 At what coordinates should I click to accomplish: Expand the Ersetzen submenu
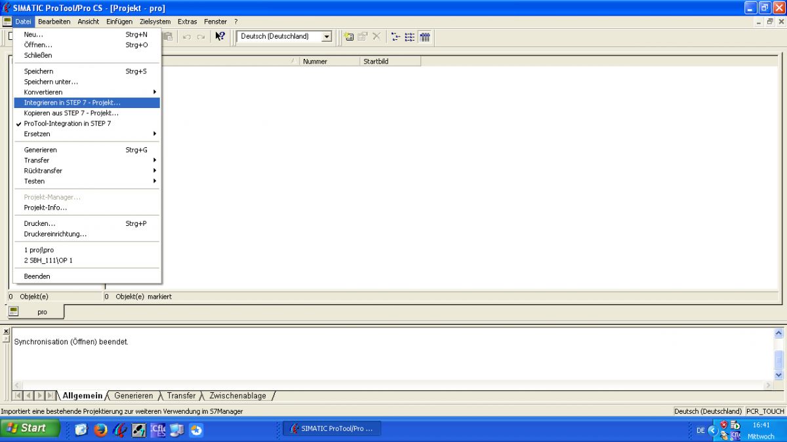point(87,134)
